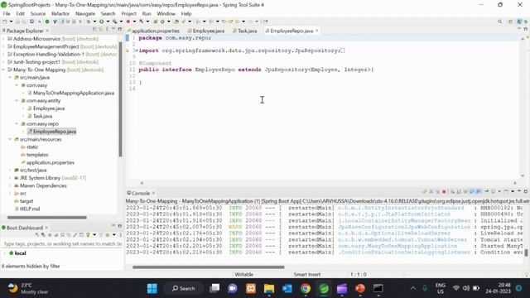Open the File menu
The height and width of the screenshot is (298, 530).
[x=7, y=13]
